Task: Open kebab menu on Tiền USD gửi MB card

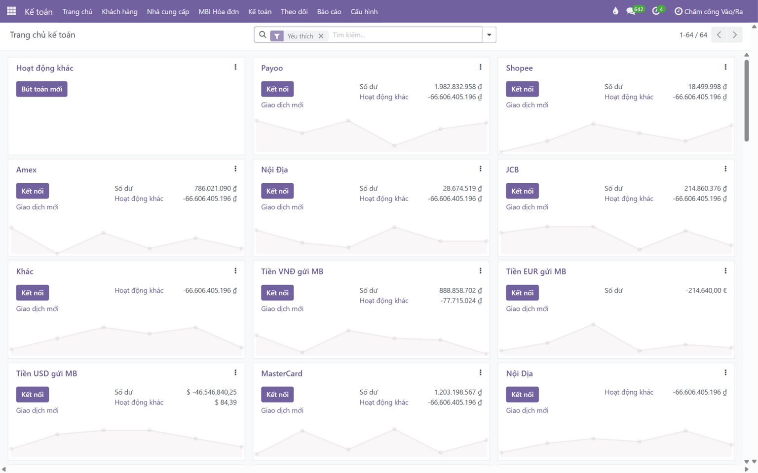Action: point(235,373)
